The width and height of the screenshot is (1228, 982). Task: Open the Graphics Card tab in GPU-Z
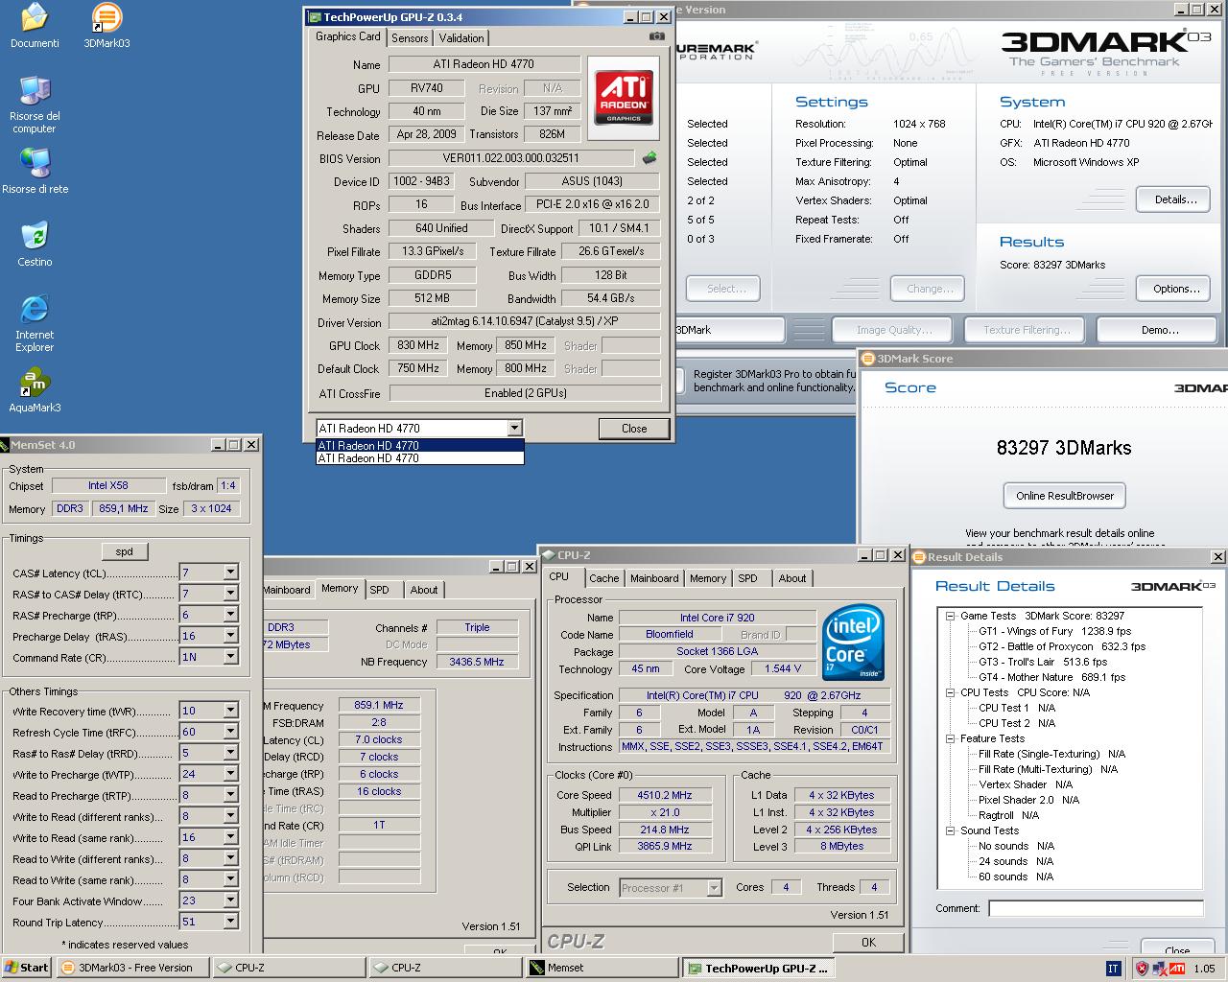pos(347,36)
